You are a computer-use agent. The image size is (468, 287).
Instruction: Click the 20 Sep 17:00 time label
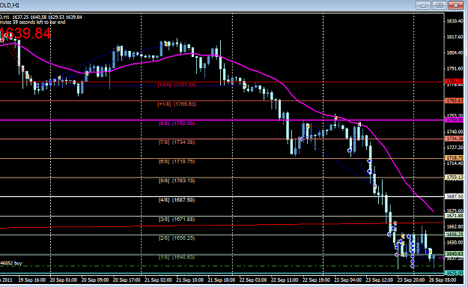(127, 280)
